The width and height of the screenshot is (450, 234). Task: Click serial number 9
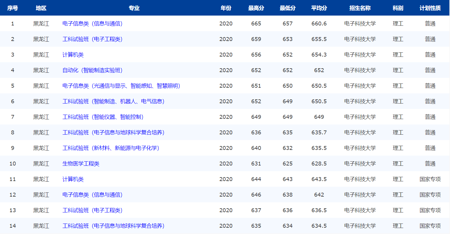tap(13, 148)
